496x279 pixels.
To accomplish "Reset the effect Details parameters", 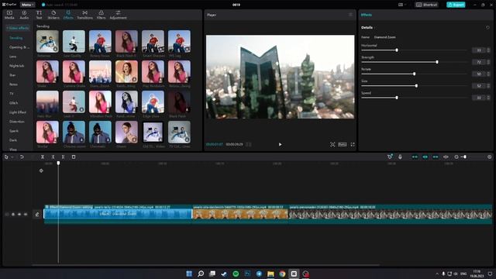I will [x=487, y=28].
